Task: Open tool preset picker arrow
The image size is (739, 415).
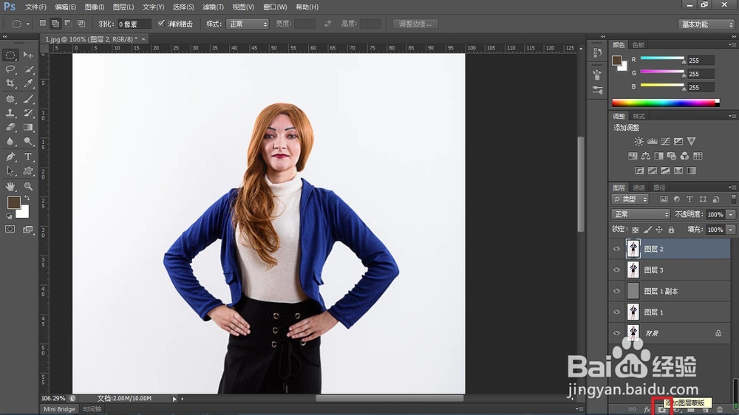Action: click(x=27, y=24)
